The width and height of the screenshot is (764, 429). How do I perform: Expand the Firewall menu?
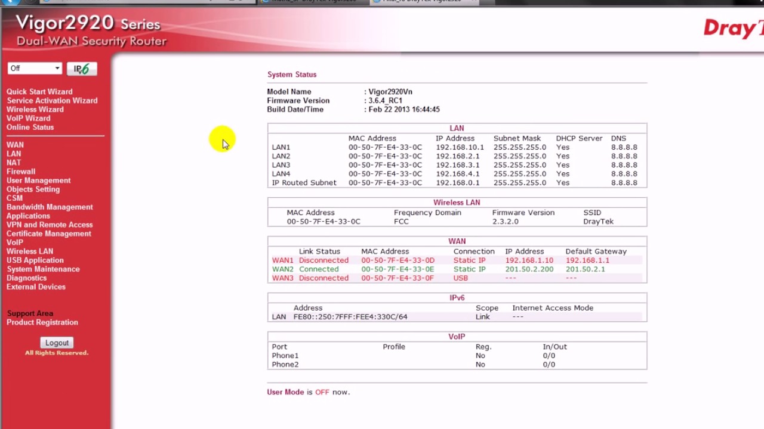point(21,172)
